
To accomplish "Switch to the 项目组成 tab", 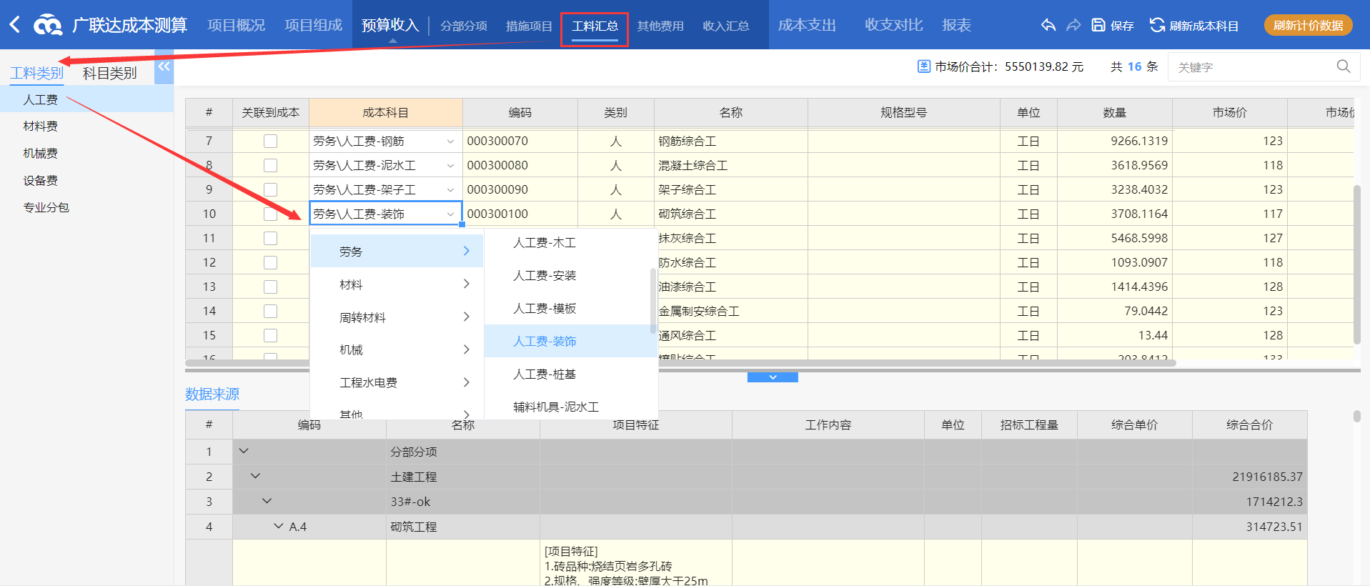I will (314, 25).
